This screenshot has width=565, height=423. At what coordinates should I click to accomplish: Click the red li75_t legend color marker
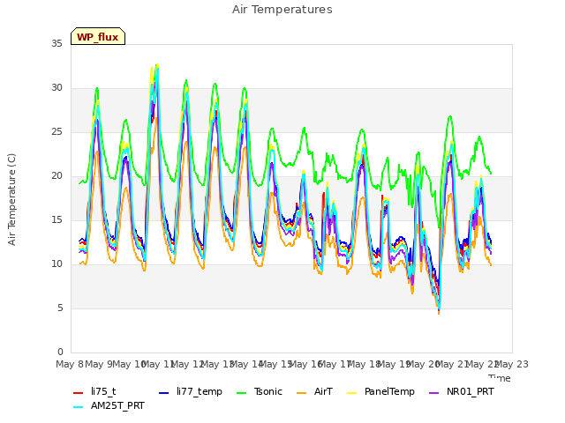tap(78, 392)
